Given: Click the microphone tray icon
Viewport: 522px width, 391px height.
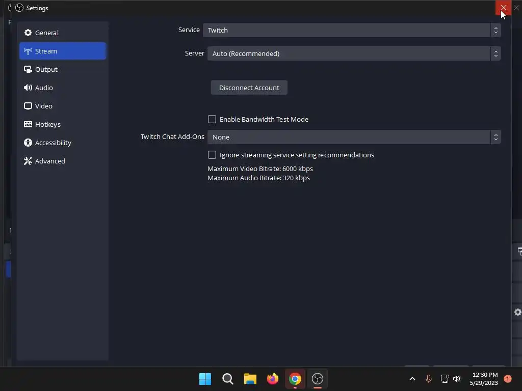Looking at the screenshot, I should [428, 379].
